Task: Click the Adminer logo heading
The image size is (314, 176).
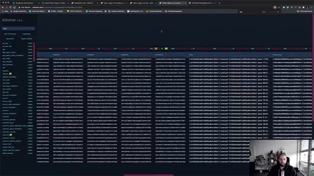Action: (9, 20)
